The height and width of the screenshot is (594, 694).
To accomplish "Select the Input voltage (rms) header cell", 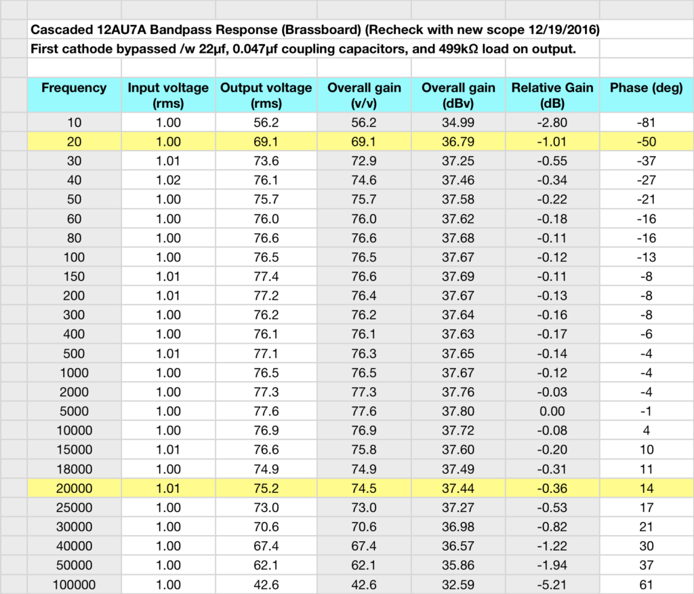I will click(x=168, y=95).
